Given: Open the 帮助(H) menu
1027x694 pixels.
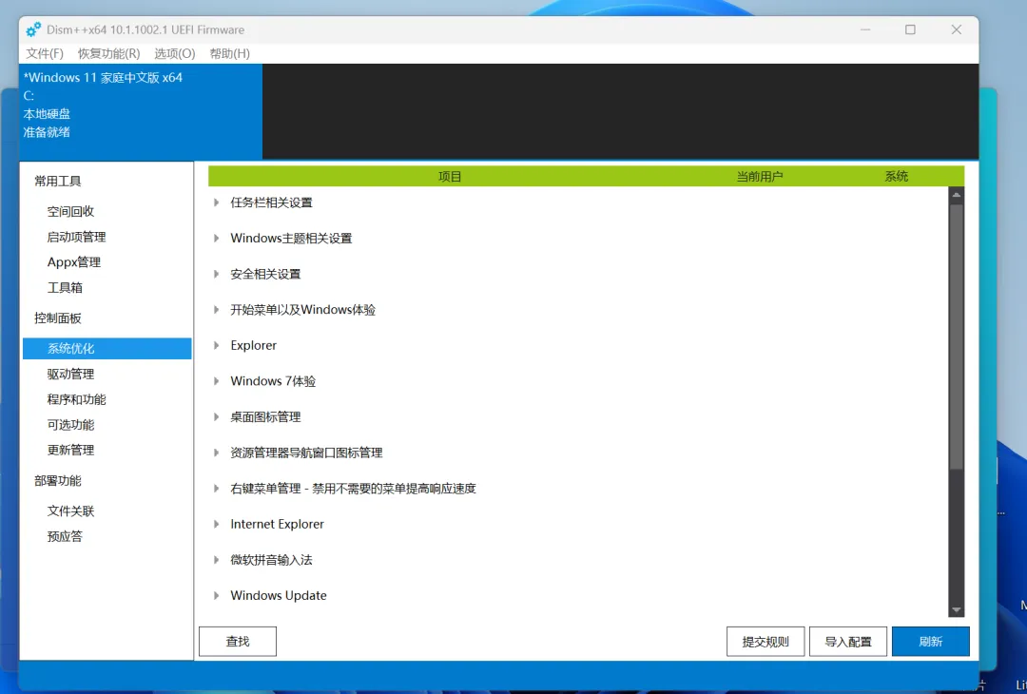Looking at the screenshot, I should point(230,53).
